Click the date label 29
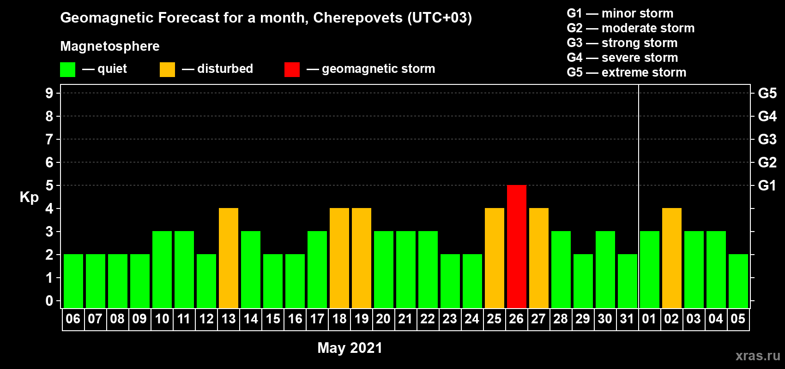Screen dimensions: 785x369 coord(583,319)
